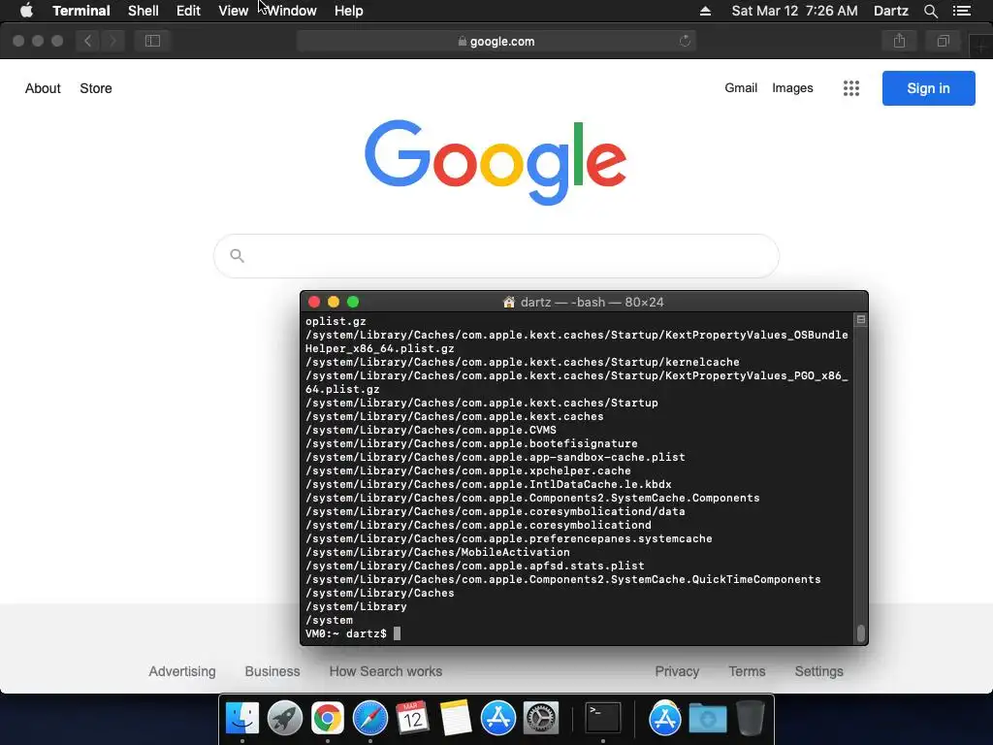Open System Preferences from the Dock
Viewport: 993px width, 745px height.
click(x=540, y=719)
